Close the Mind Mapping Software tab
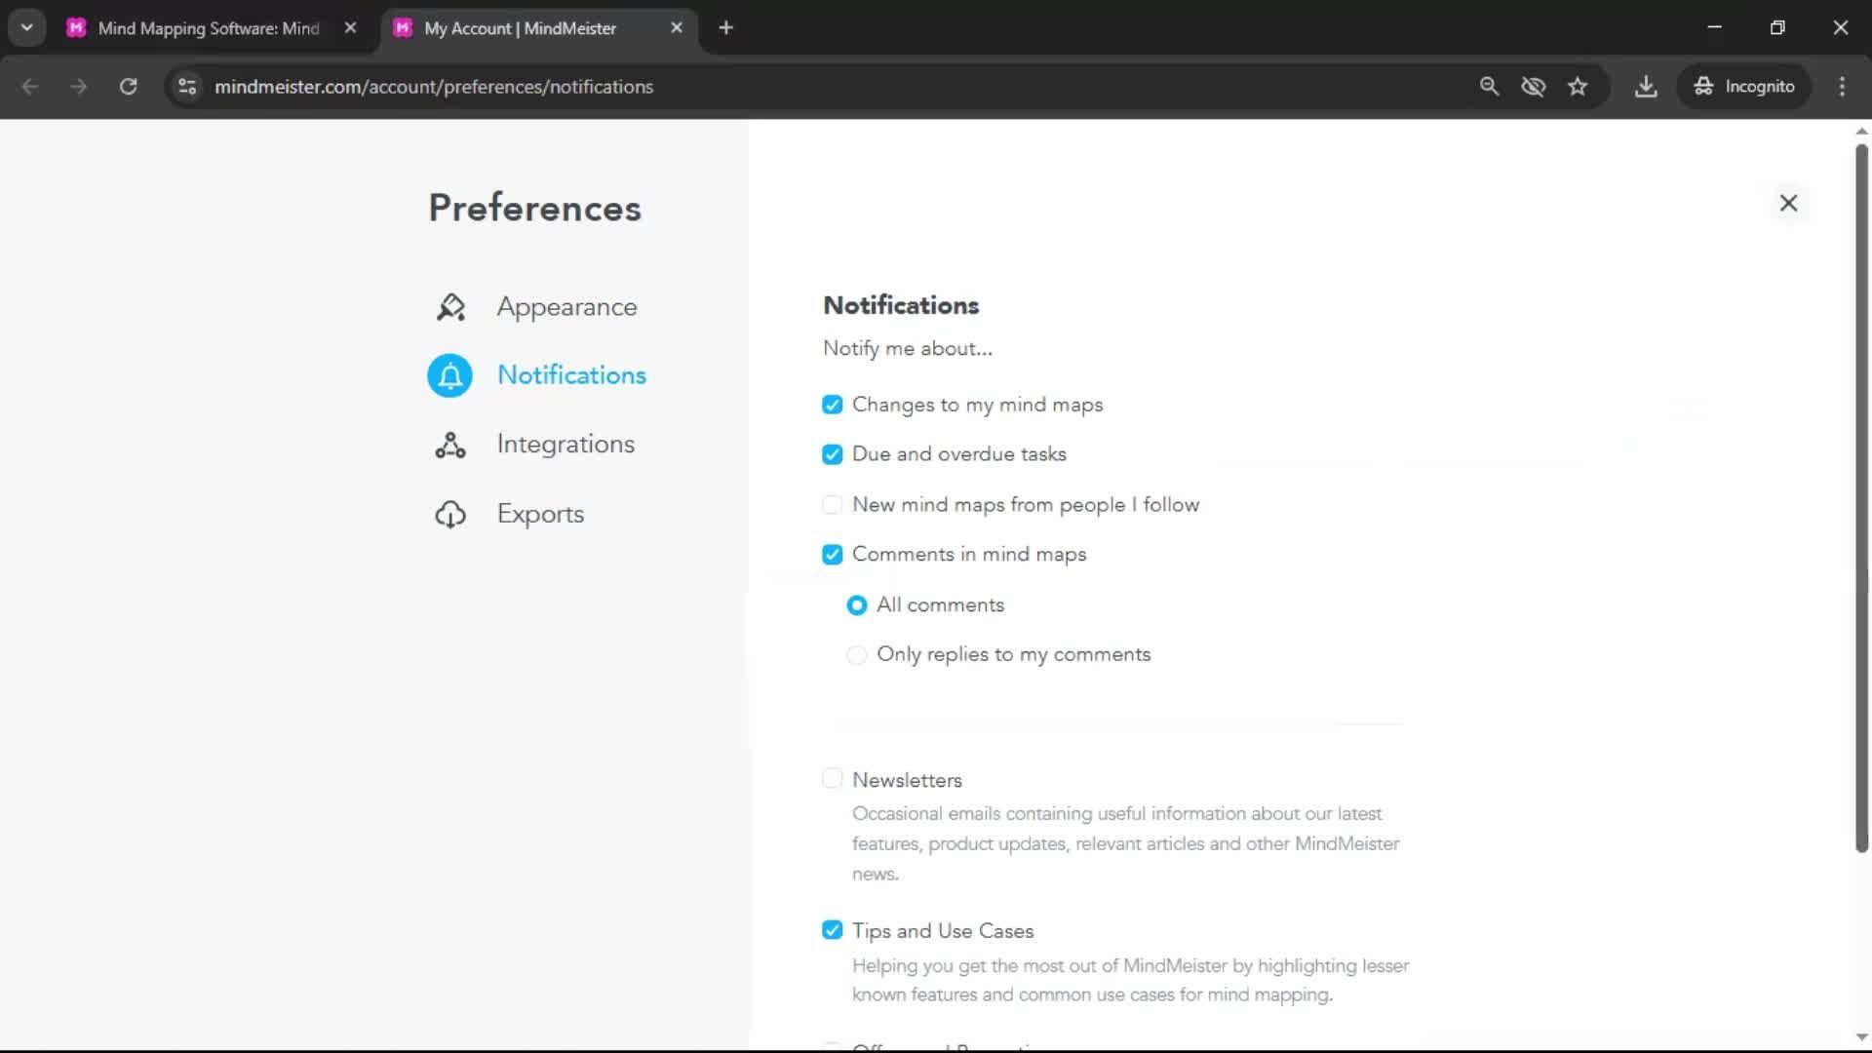The image size is (1872, 1053). [351, 28]
